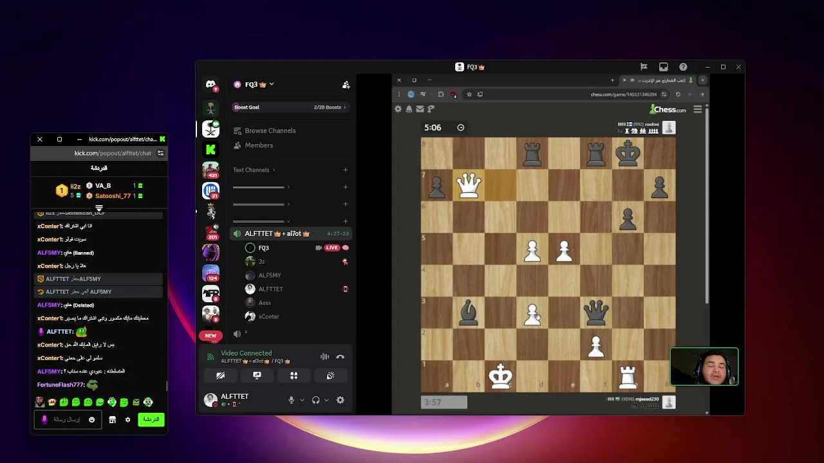Screen dimensions: 824x463
Task: Reload the chess.com page
Action: point(678,95)
